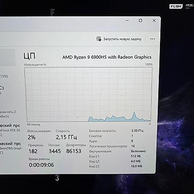Click the 2% usage value

31,137
